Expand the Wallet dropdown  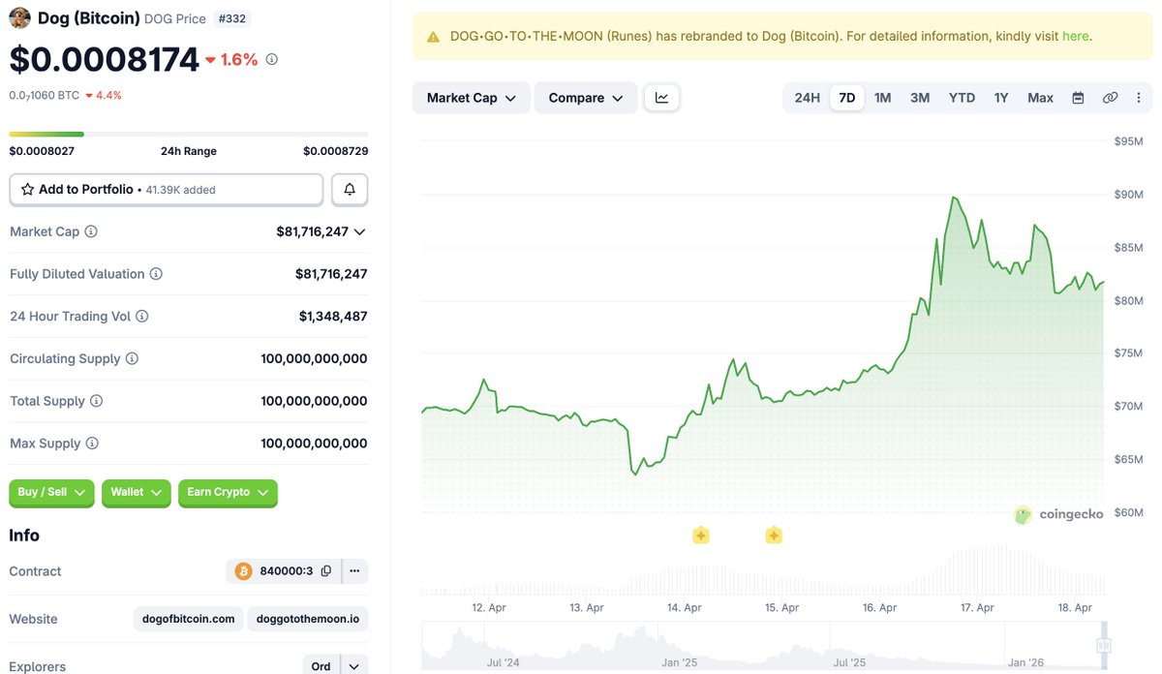point(136,493)
